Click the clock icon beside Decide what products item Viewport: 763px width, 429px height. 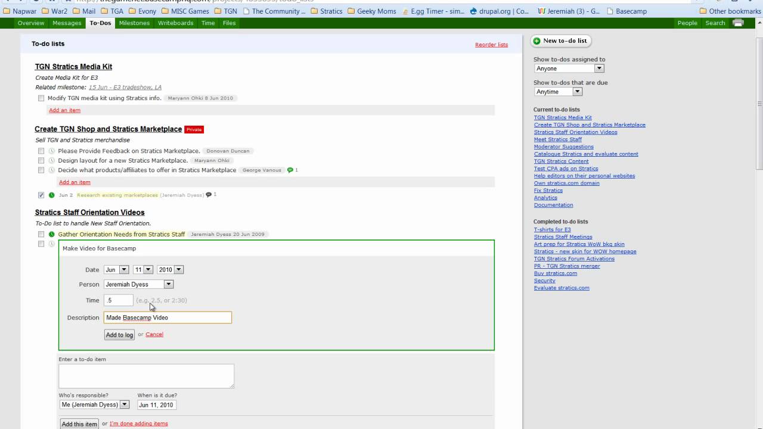[x=52, y=170]
